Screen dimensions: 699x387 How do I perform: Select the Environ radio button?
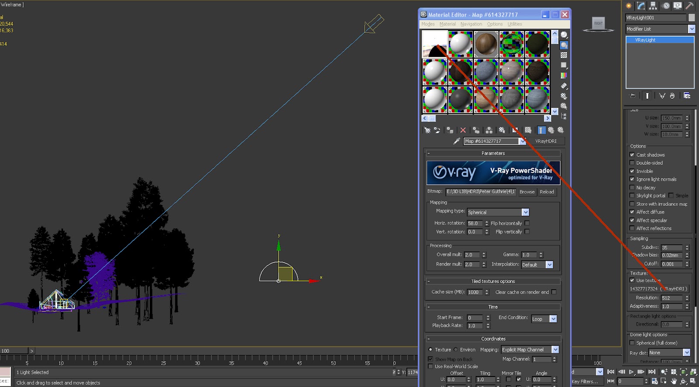456,349
